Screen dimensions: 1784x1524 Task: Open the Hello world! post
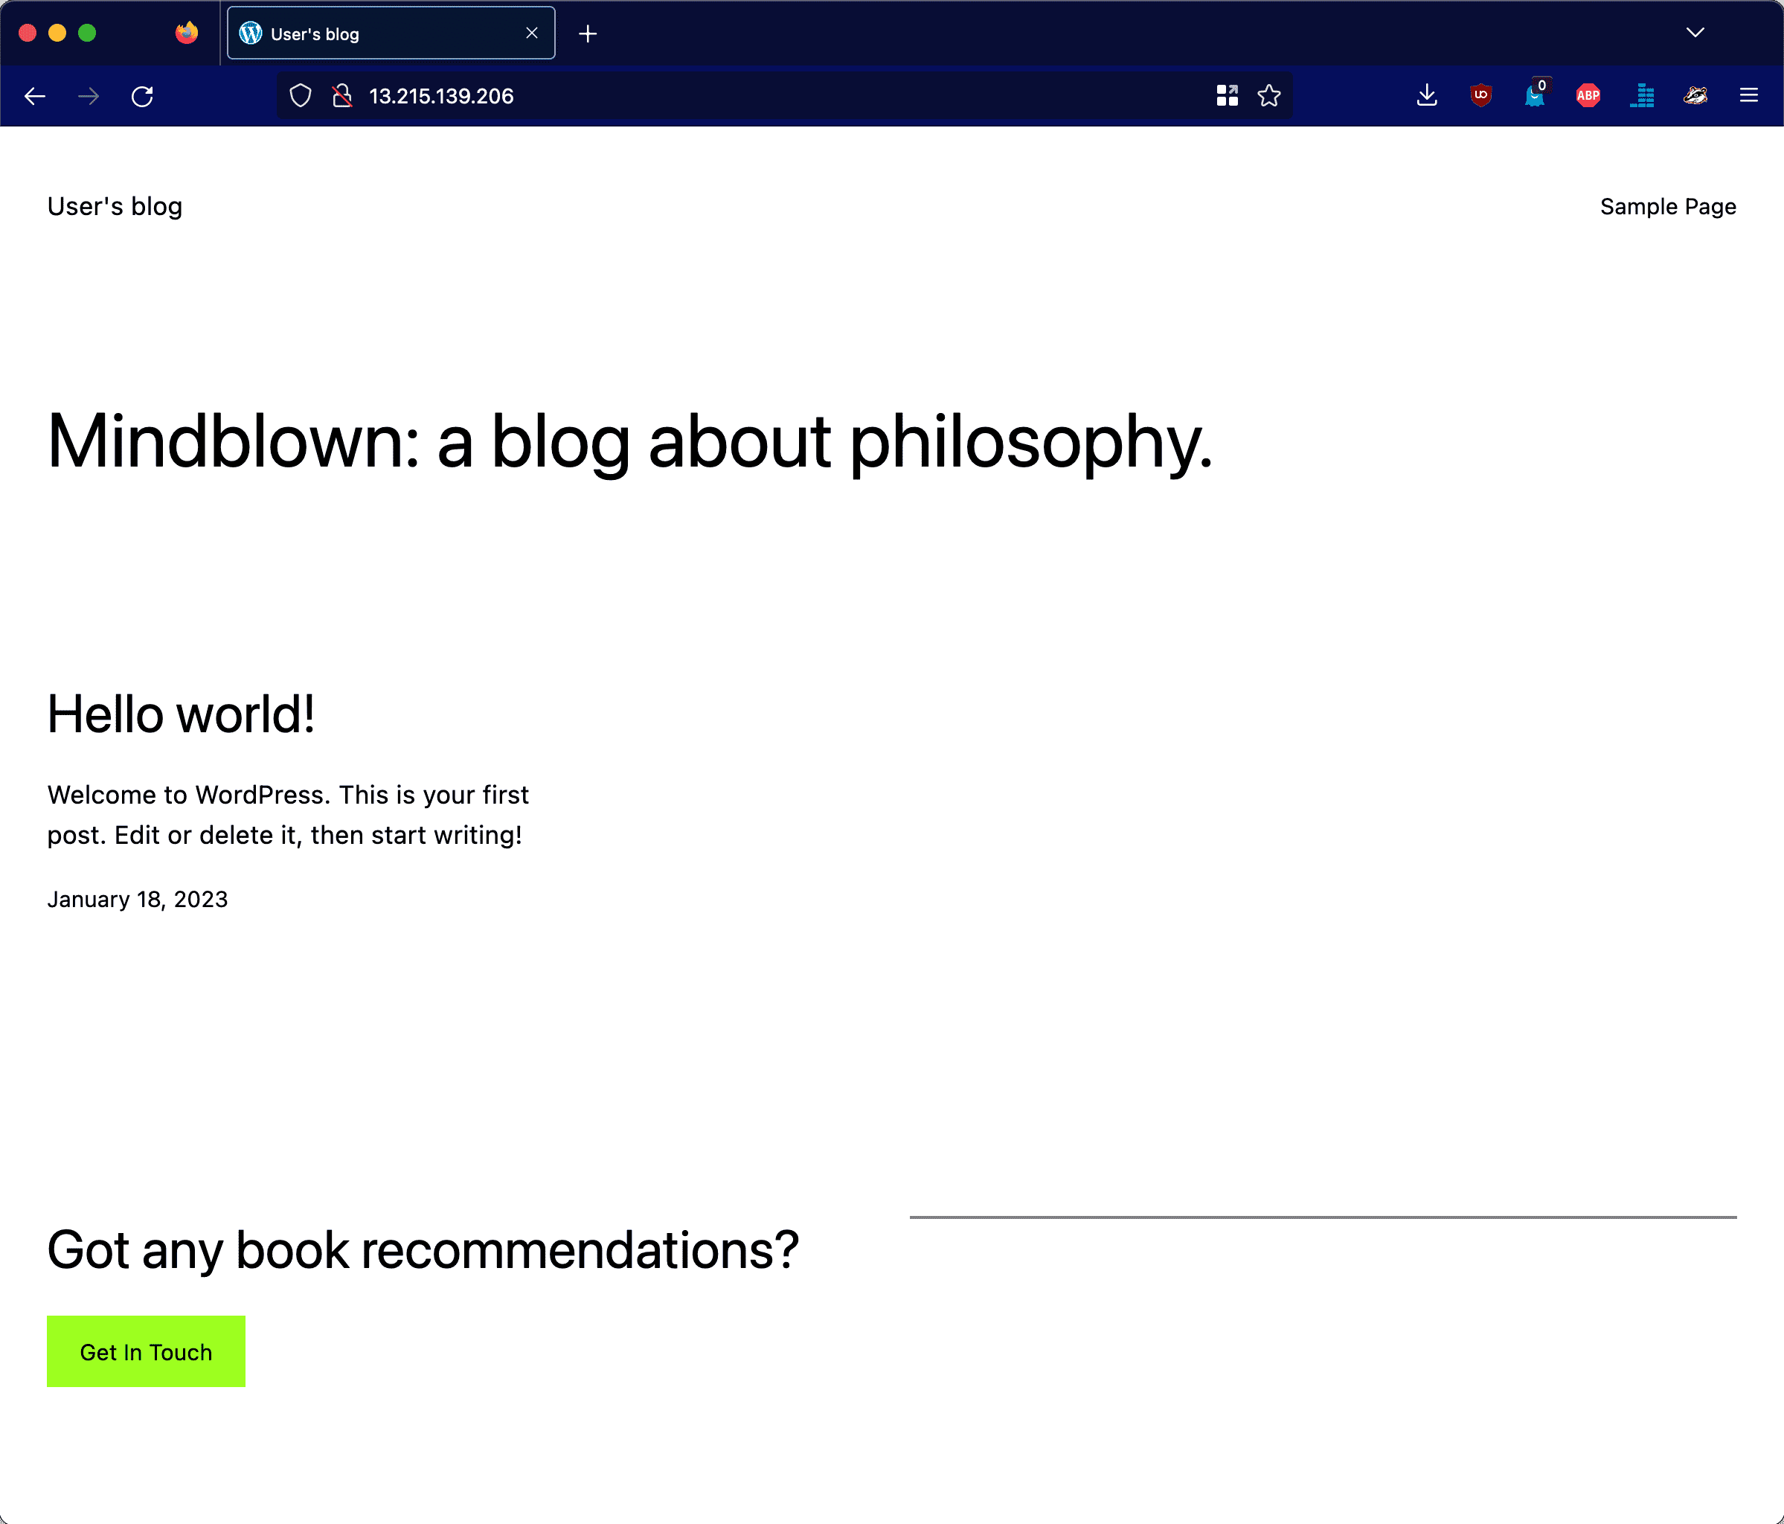point(181,713)
